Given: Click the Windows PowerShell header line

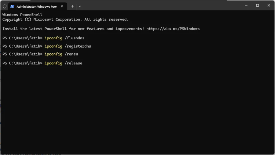Looking at the screenshot, I should click(x=22, y=15).
